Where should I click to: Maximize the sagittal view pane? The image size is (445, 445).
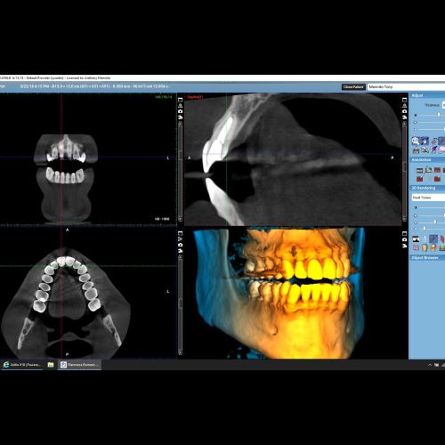point(404,100)
